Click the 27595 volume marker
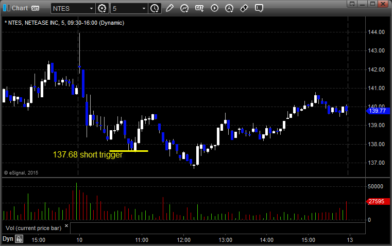 [378, 201]
